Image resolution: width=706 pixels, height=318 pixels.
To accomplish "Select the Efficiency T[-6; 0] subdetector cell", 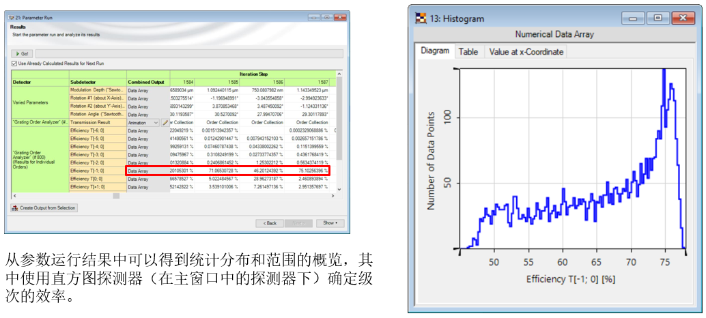I will (x=98, y=130).
